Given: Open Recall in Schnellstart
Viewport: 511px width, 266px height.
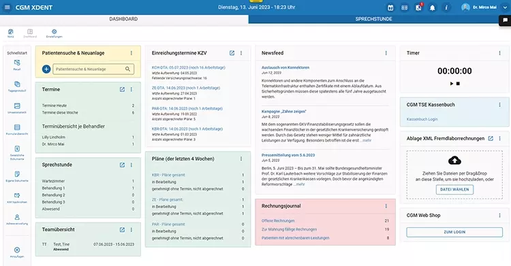Looking at the screenshot, I should 17,65.
